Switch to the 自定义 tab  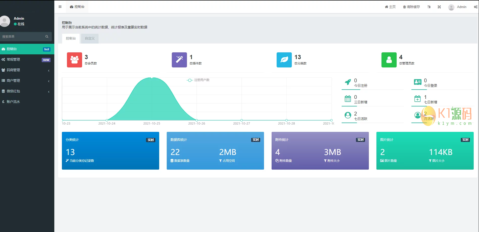click(90, 38)
